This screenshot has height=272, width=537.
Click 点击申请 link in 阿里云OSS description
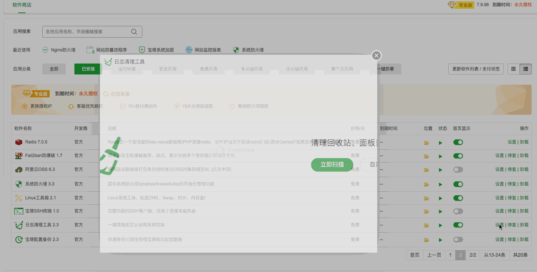coord(221,169)
